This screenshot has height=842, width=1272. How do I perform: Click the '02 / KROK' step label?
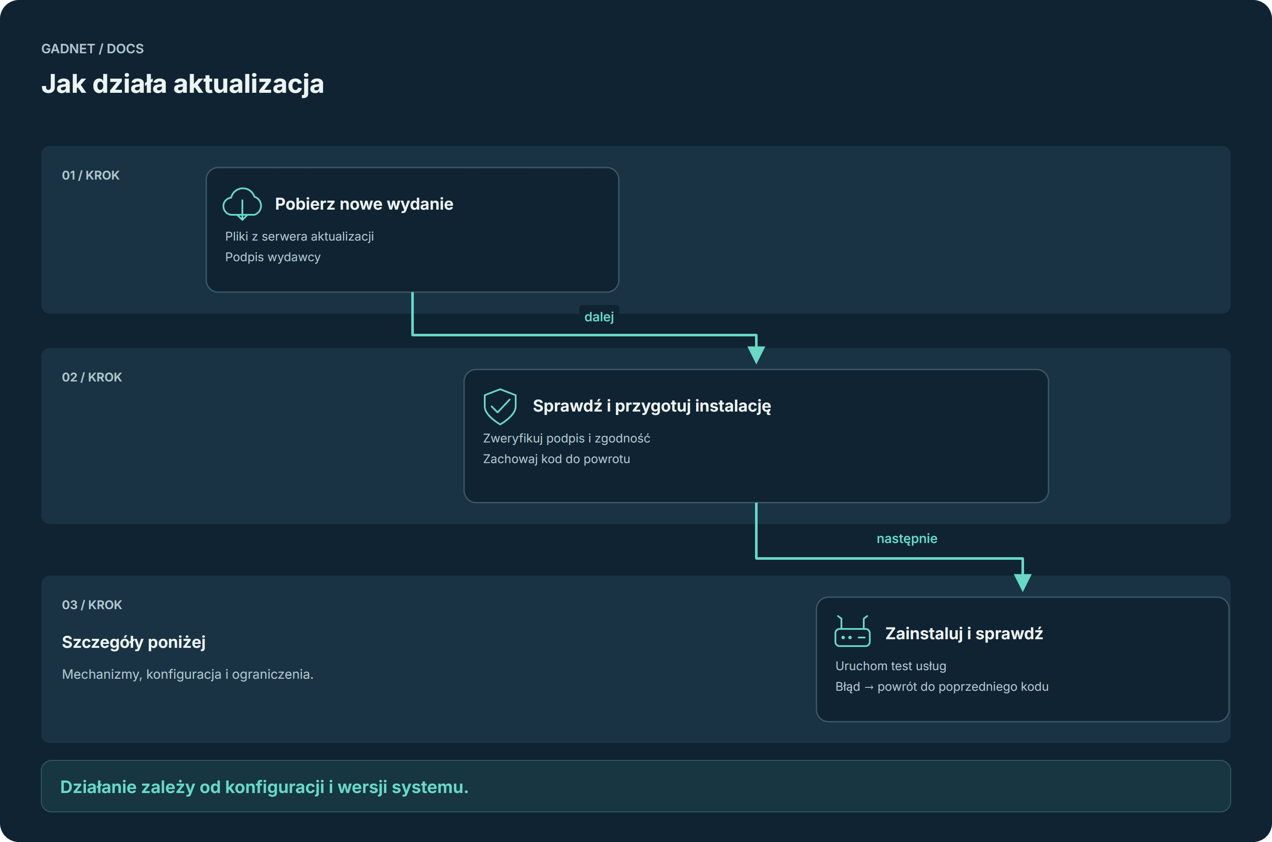[x=92, y=377]
